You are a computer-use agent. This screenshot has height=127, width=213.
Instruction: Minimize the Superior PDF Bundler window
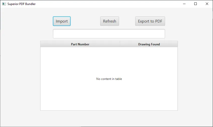tap(184, 4)
